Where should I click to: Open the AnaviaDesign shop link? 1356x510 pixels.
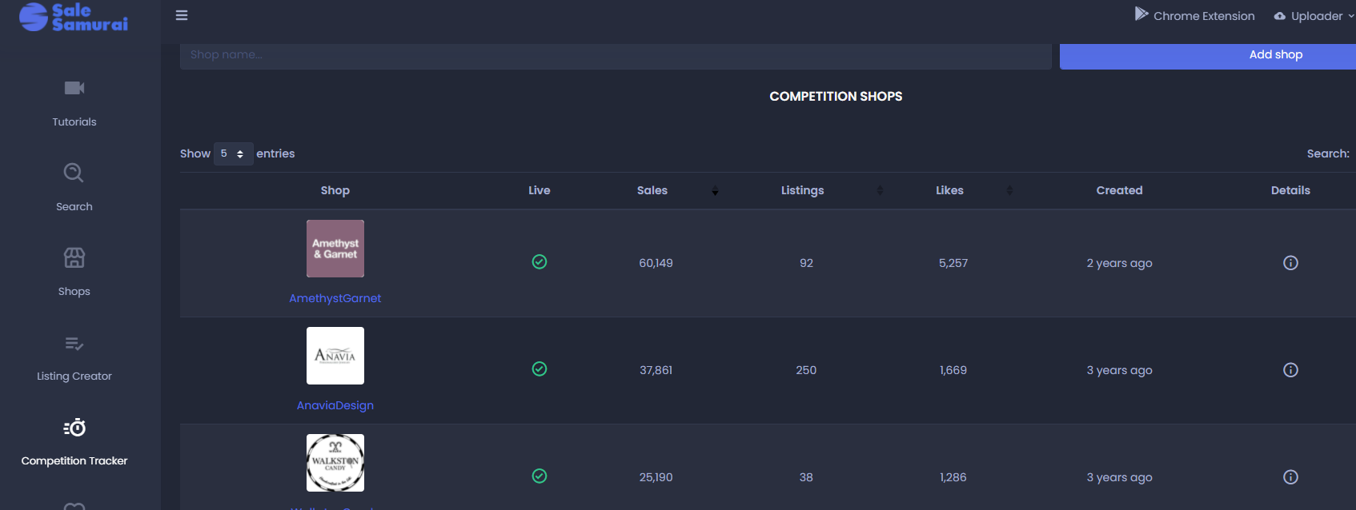[335, 405]
